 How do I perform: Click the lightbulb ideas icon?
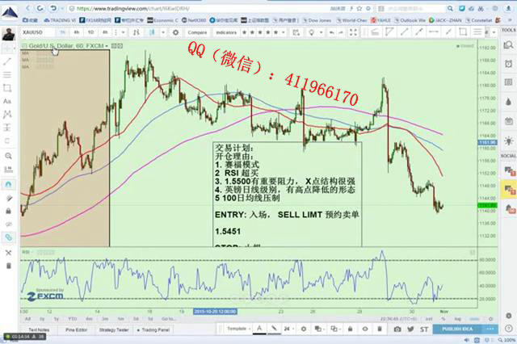311,32
